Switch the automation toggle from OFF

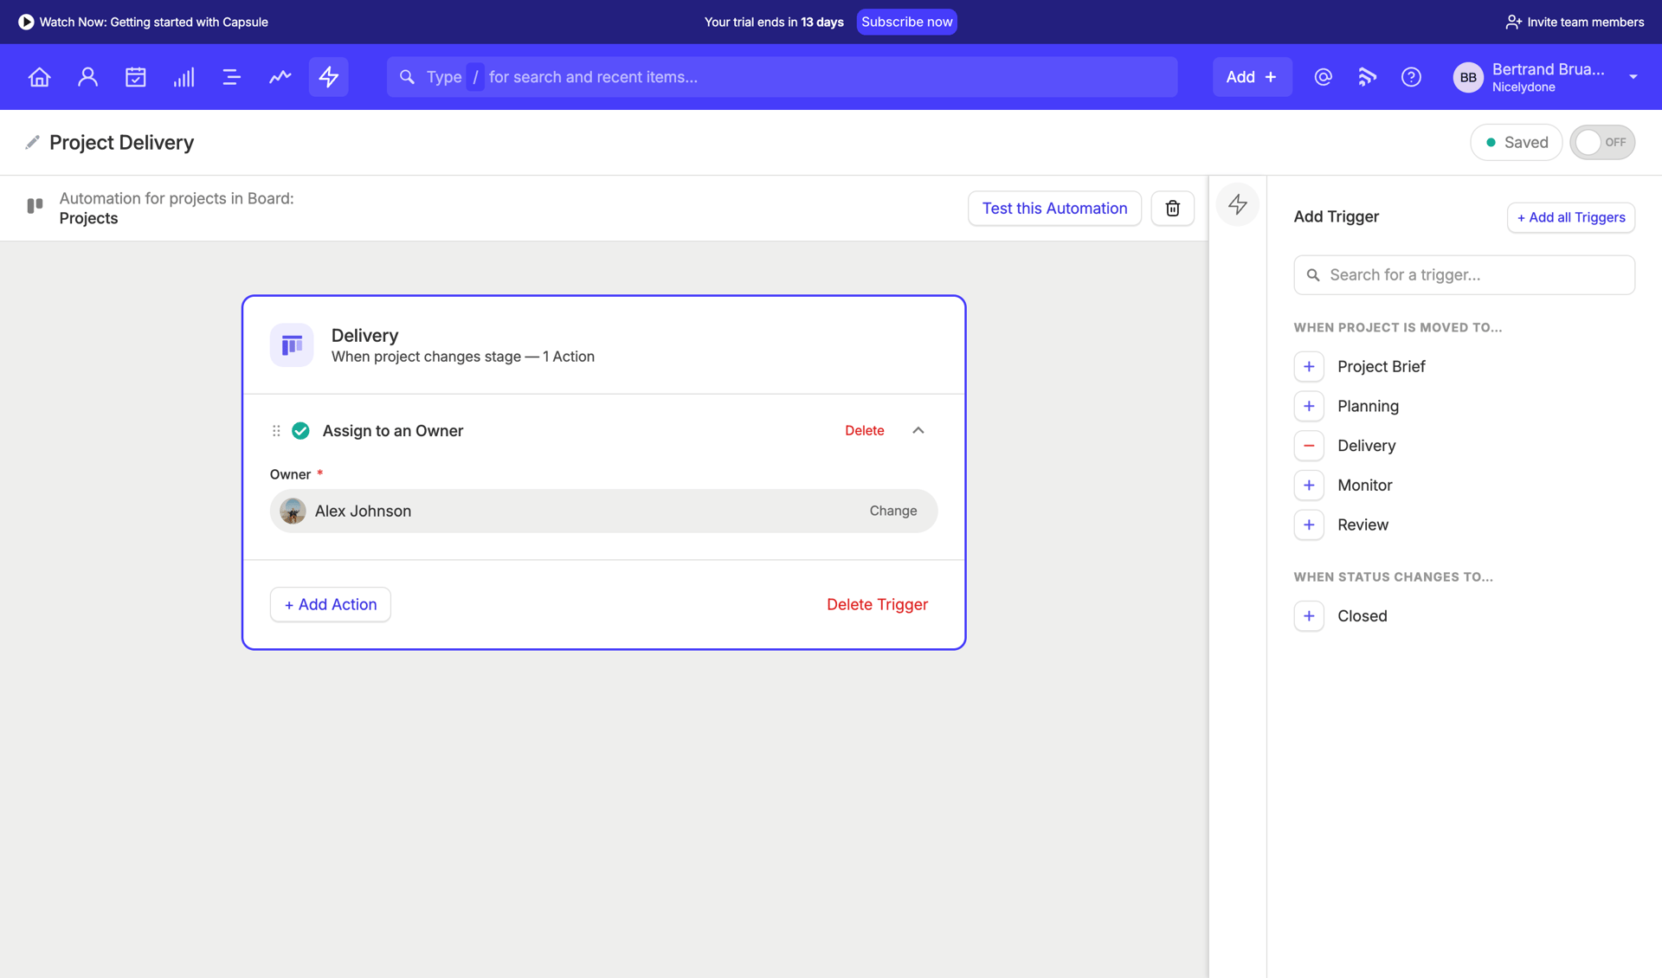pyautogui.click(x=1602, y=142)
